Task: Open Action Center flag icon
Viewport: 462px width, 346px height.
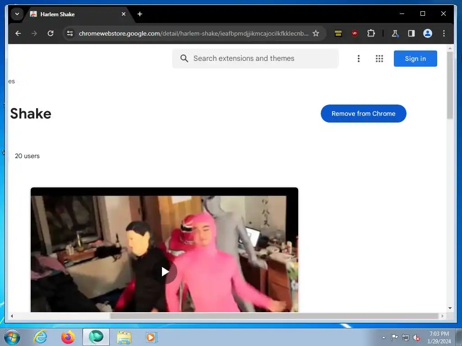Action: (x=394, y=337)
